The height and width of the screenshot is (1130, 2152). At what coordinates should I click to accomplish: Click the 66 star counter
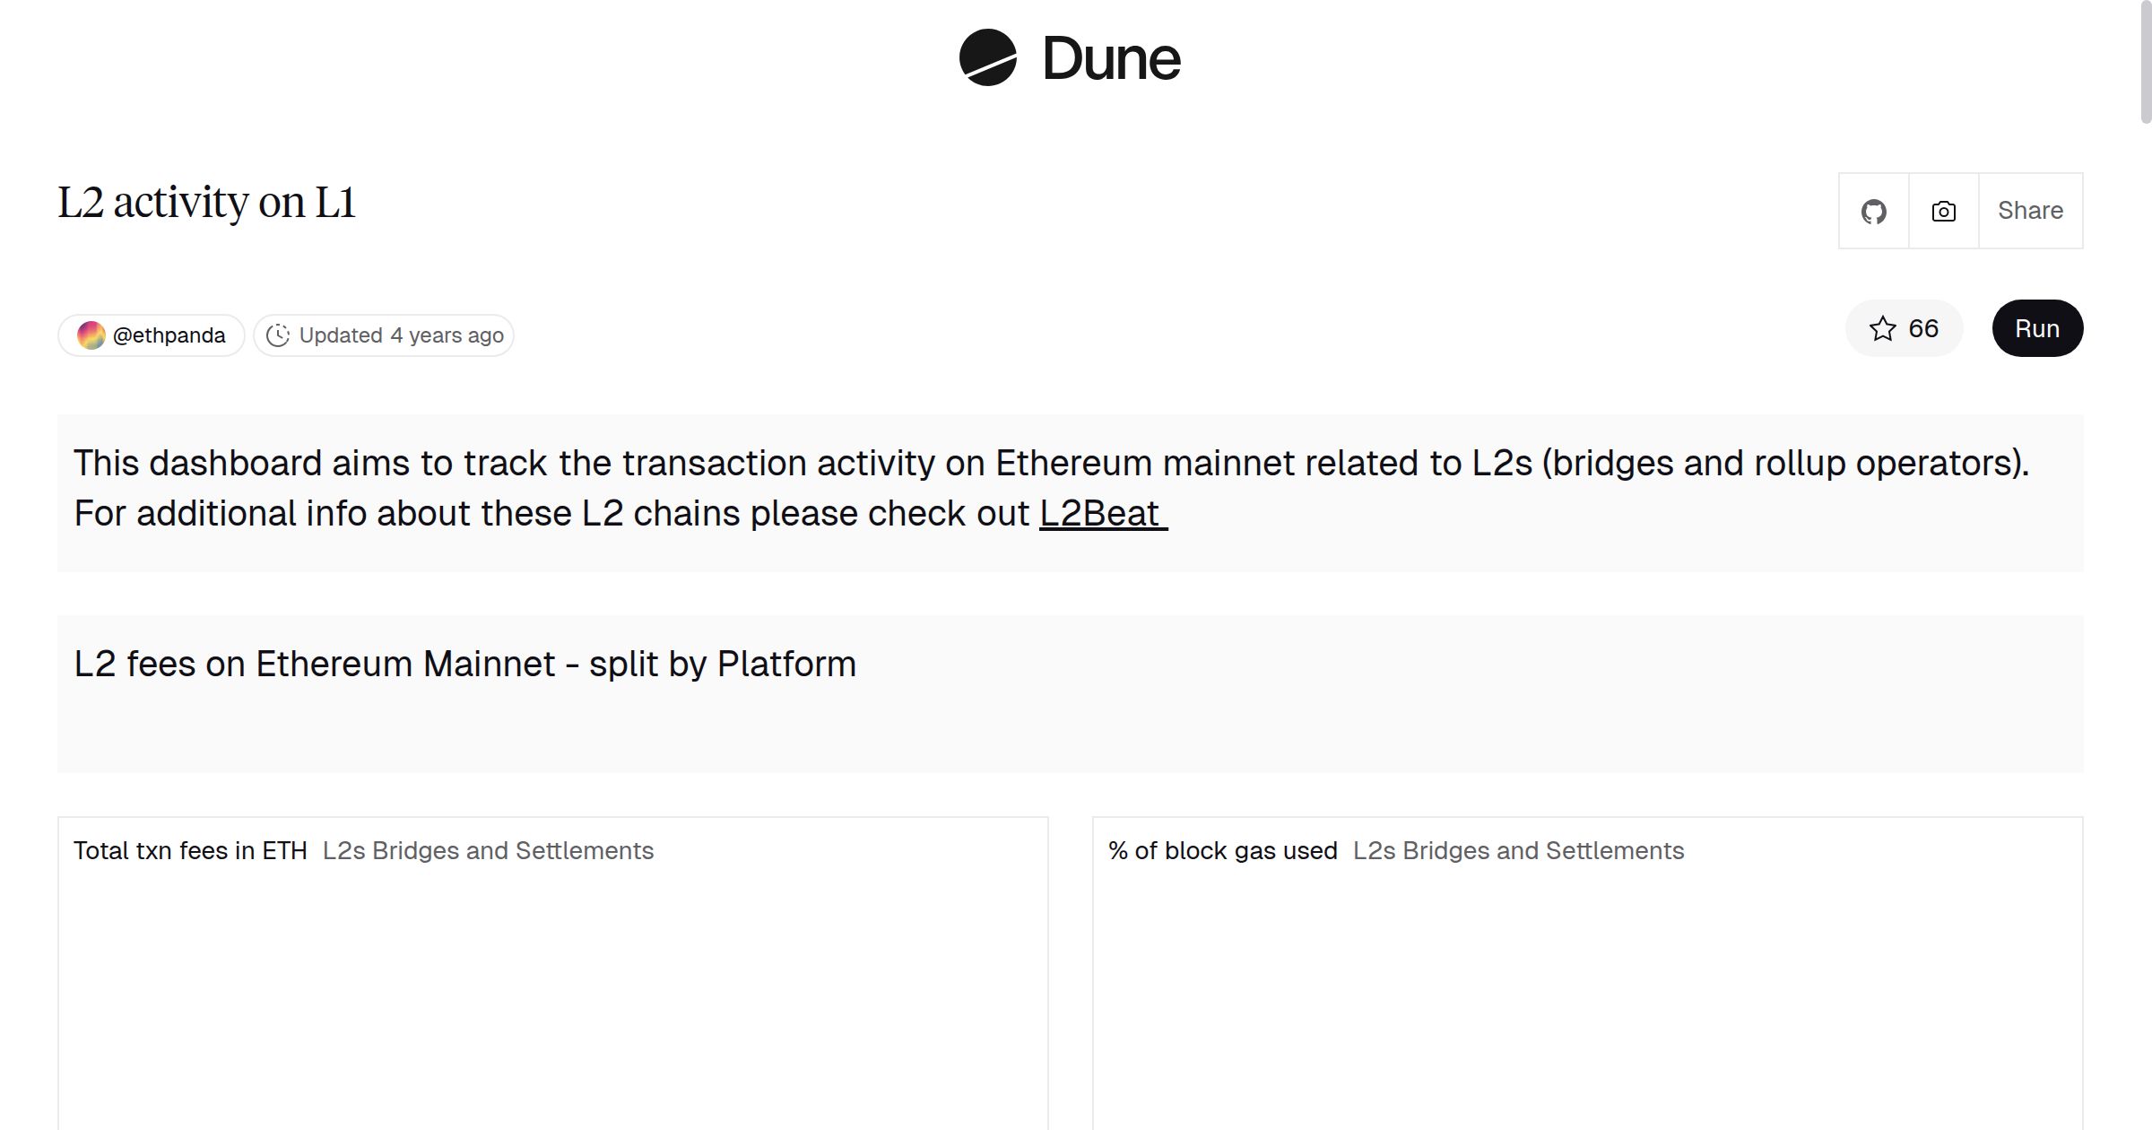(1922, 328)
